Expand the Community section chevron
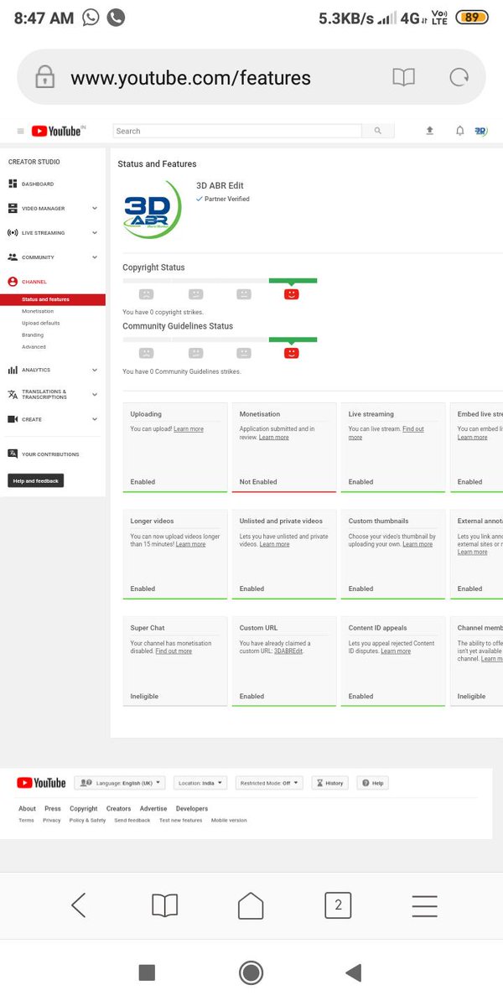The width and height of the screenshot is (503, 1006). pyautogui.click(x=95, y=257)
